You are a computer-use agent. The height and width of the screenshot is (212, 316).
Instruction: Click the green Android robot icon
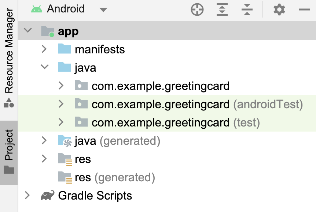37,9
